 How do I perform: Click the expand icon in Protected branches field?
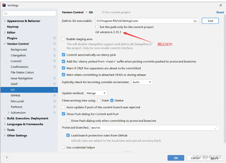217,128
